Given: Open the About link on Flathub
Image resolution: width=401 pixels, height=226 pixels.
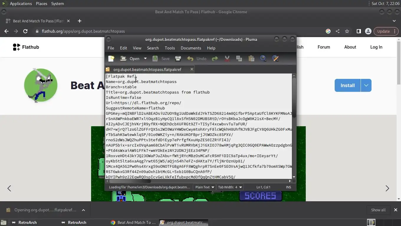Looking at the screenshot, I should click(x=350, y=47).
